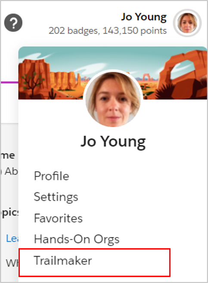Choose Hands-On Orgs in the menu
This screenshot has width=208, height=283.
tap(77, 239)
